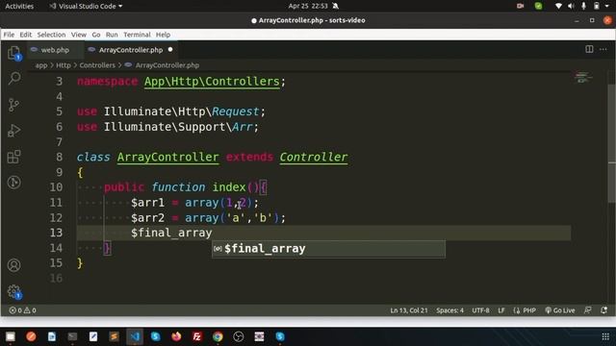Open the Source Control view
Image resolution: width=616 pixels, height=346 pixels.
14,105
